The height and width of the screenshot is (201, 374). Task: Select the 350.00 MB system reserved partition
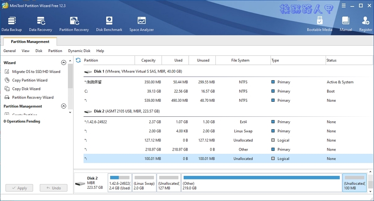pyautogui.click(x=228, y=82)
